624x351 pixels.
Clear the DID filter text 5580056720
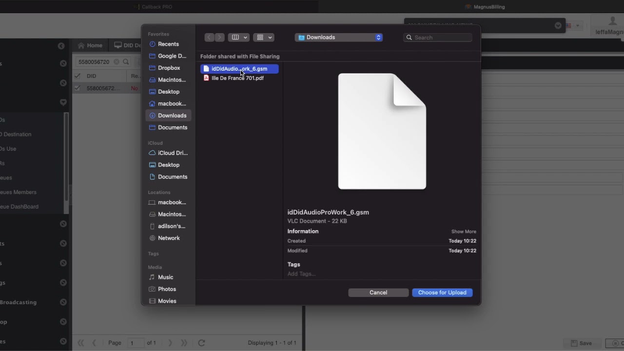(x=116, y=62)
